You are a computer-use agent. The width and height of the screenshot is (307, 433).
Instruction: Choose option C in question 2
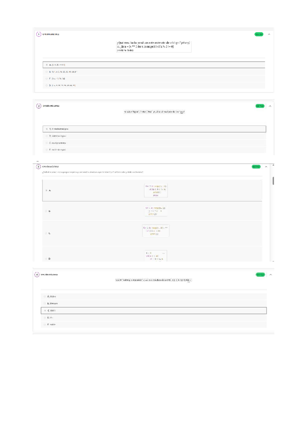pyautogui.click(x=154, y=143)
